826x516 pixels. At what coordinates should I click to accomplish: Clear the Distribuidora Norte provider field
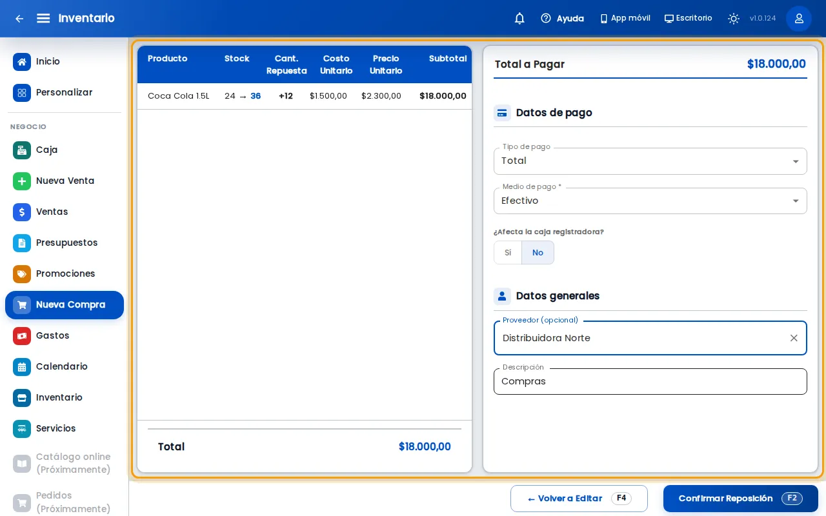pyautogui.click(x=794, y=338)
